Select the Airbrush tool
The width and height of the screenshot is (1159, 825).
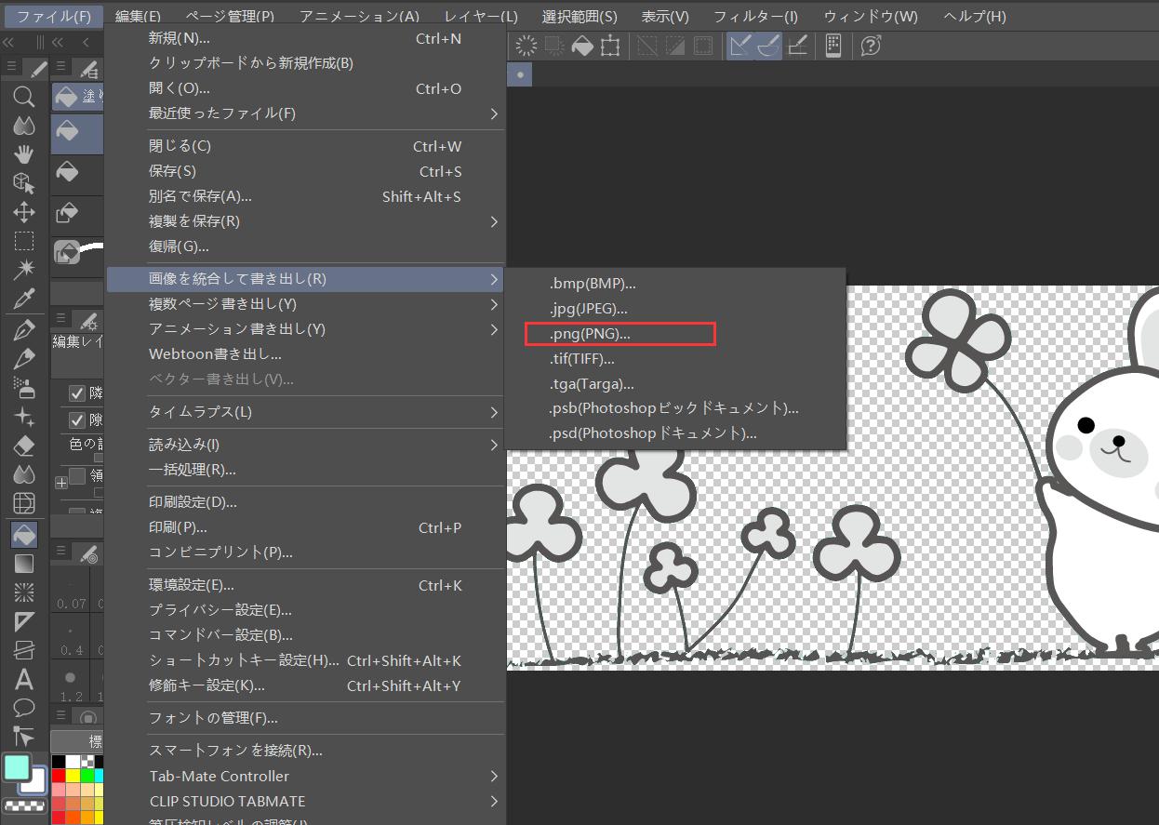[x=24, y=384]
